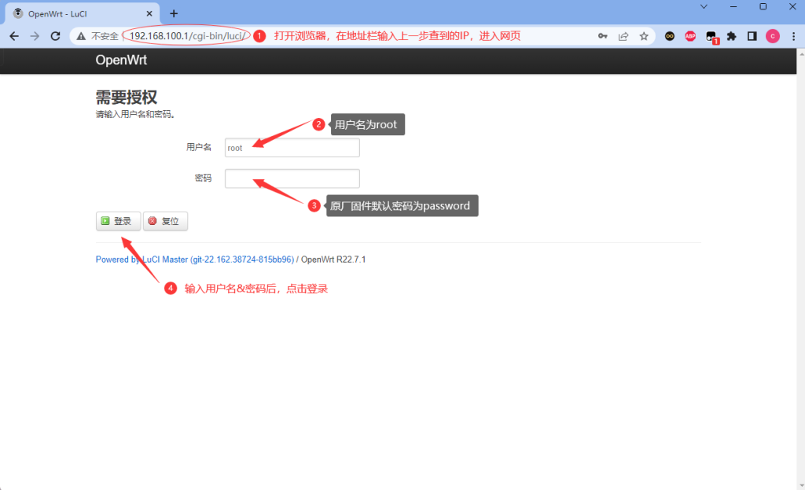Screen dimensions: 805x490
Task: Open a new tab with the plus button
Action: click(x=174, y=14)
